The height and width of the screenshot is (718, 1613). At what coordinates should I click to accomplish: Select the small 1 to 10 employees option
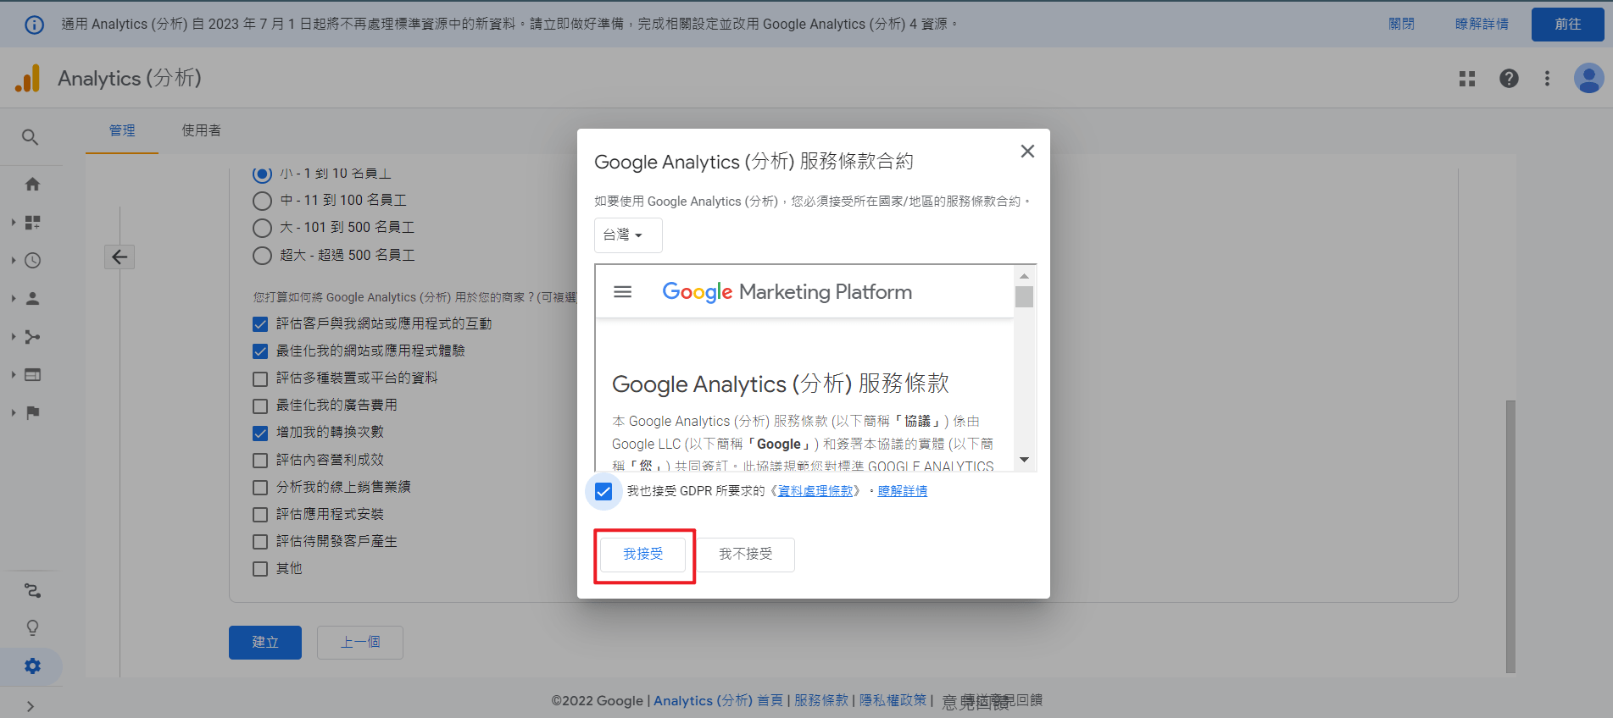click(262, 174)
